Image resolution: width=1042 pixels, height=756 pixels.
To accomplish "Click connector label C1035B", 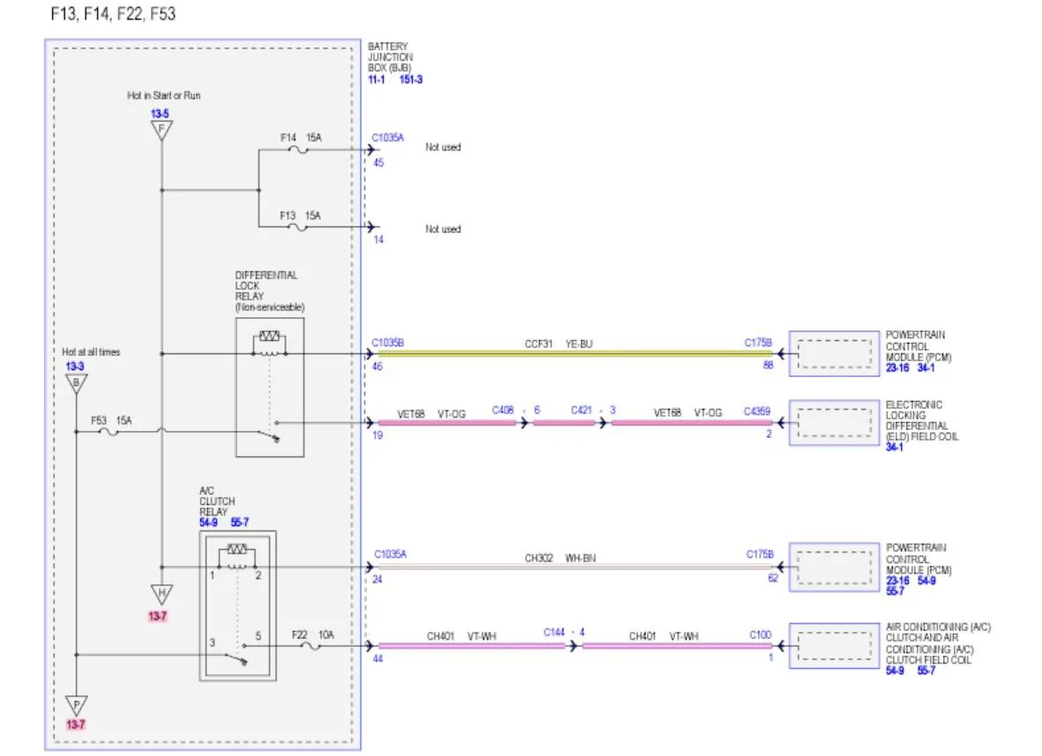I will coord(387,343).
